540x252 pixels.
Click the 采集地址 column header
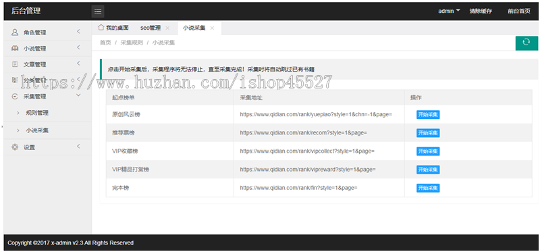[x=319, y=97]
